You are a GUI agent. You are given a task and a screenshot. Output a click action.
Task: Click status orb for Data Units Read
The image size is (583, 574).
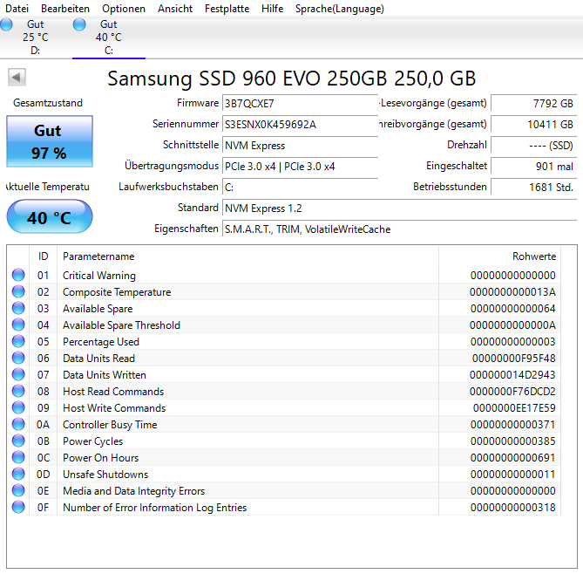18,358
